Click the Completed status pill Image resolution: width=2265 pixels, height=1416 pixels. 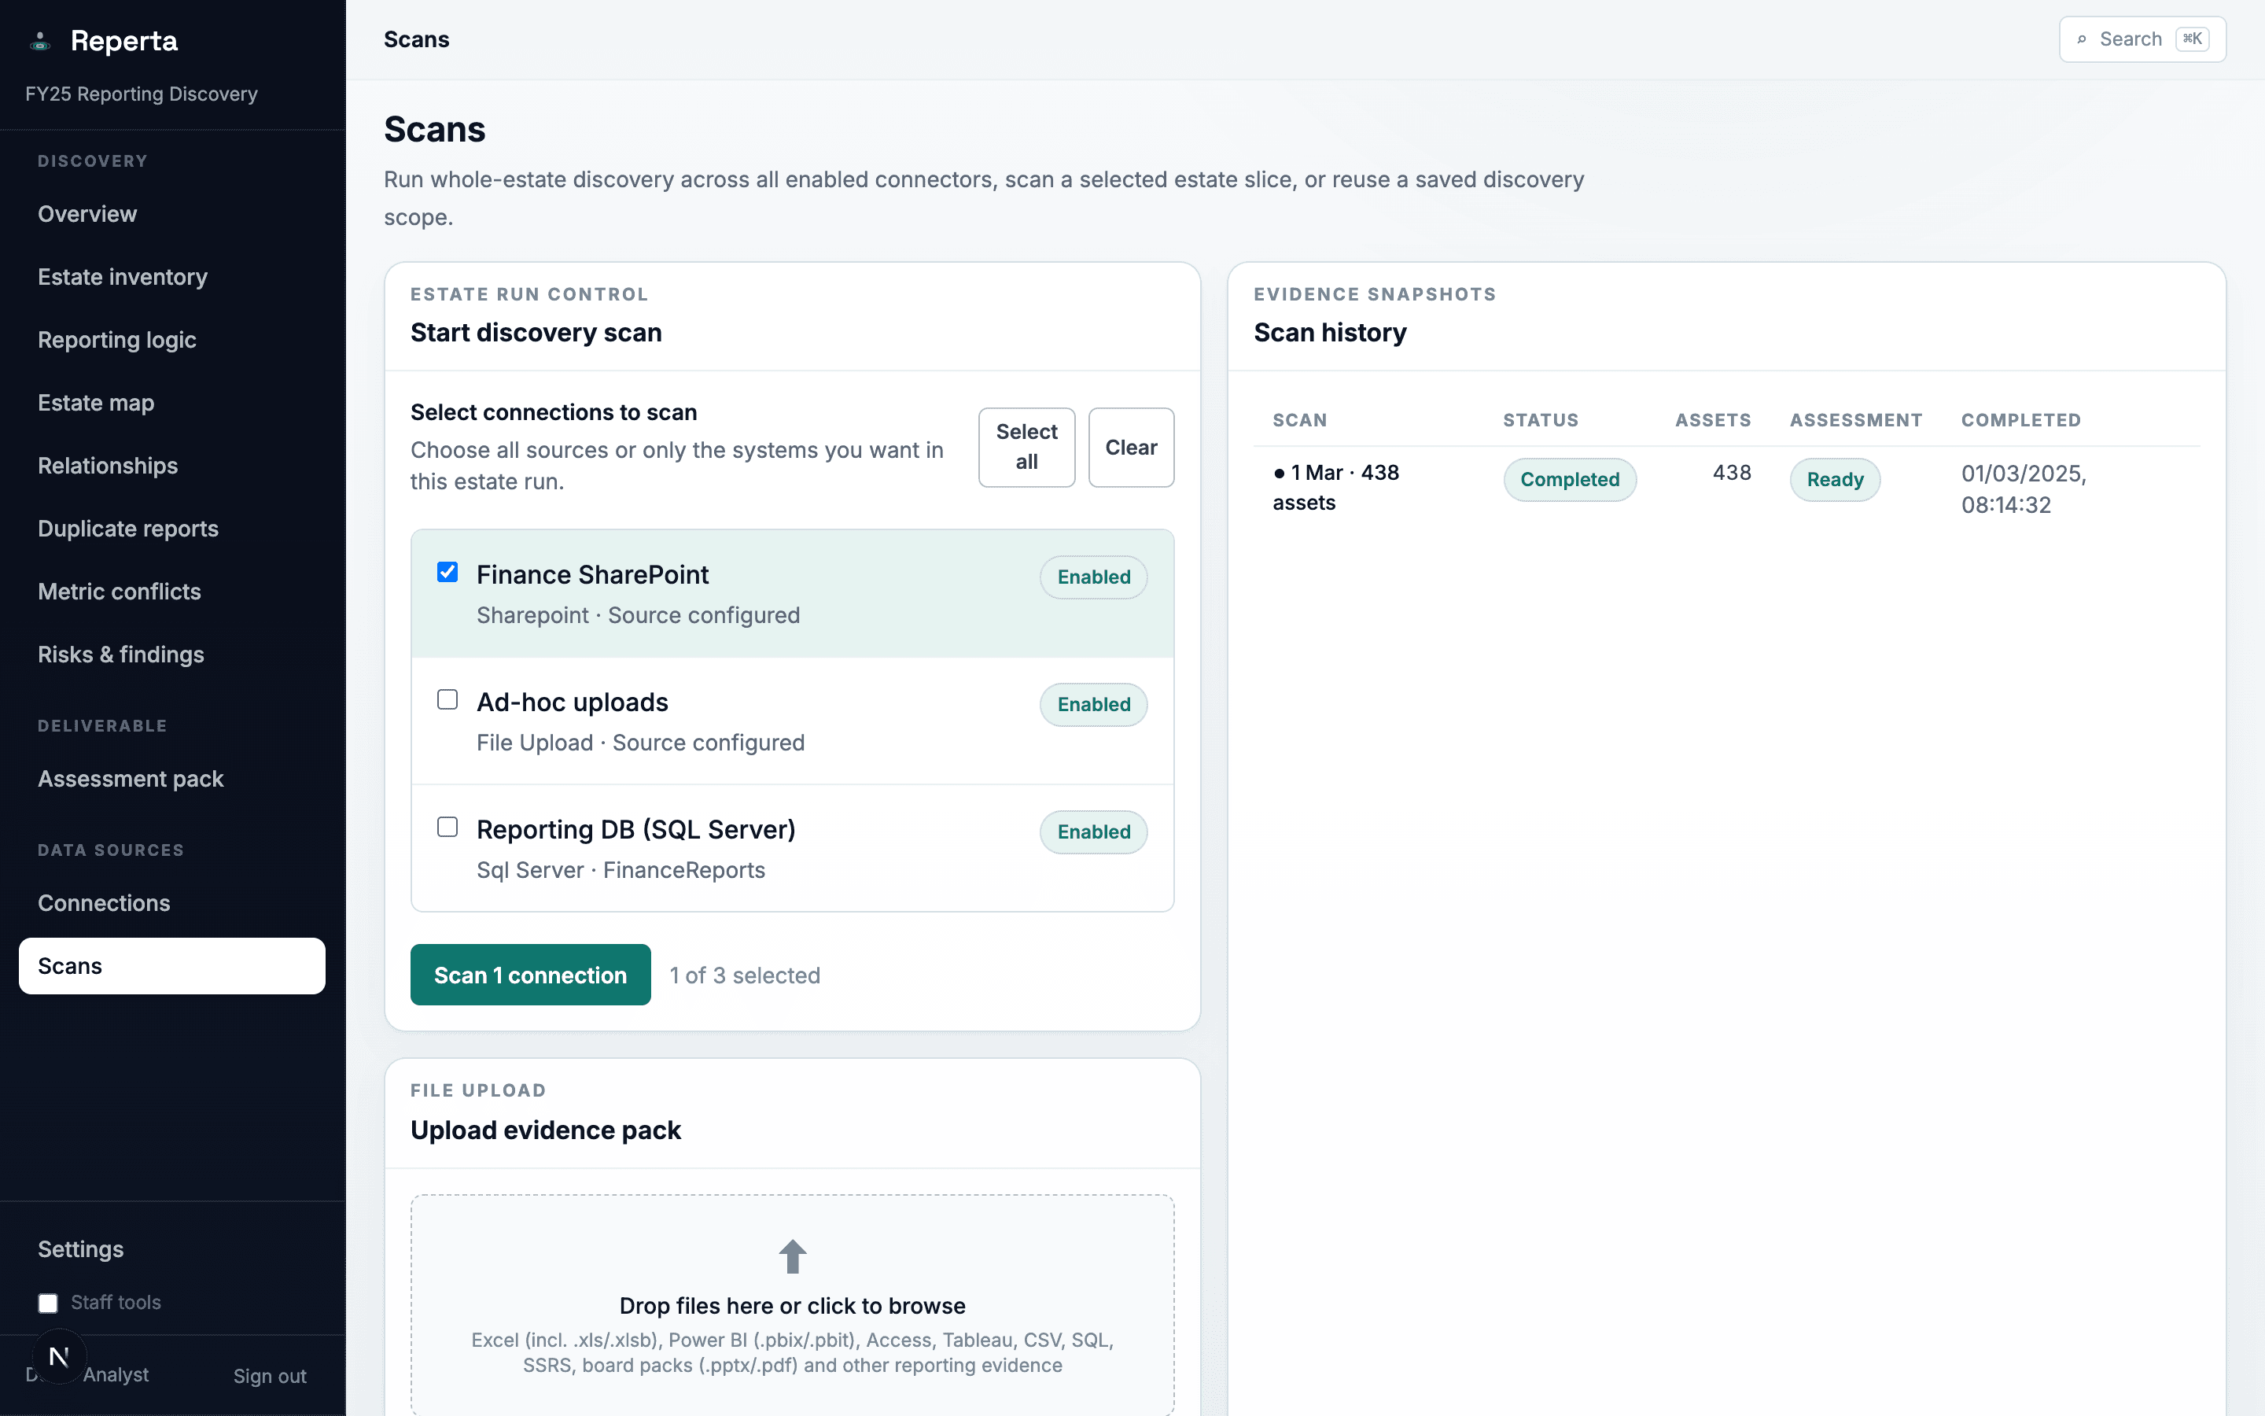(1570, 480)
